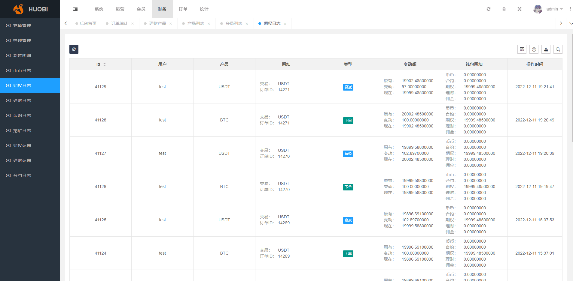Sort the table by id column

pyautogui.click(x=104, y=64)
